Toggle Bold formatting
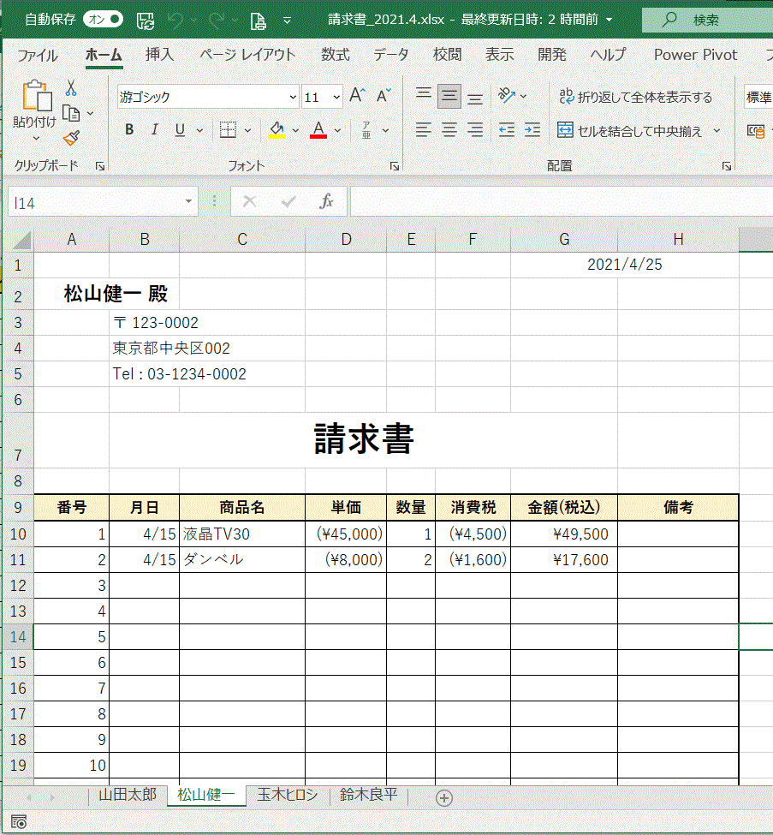The height and width of the screenshot is (835, 773). click(129, 130)
